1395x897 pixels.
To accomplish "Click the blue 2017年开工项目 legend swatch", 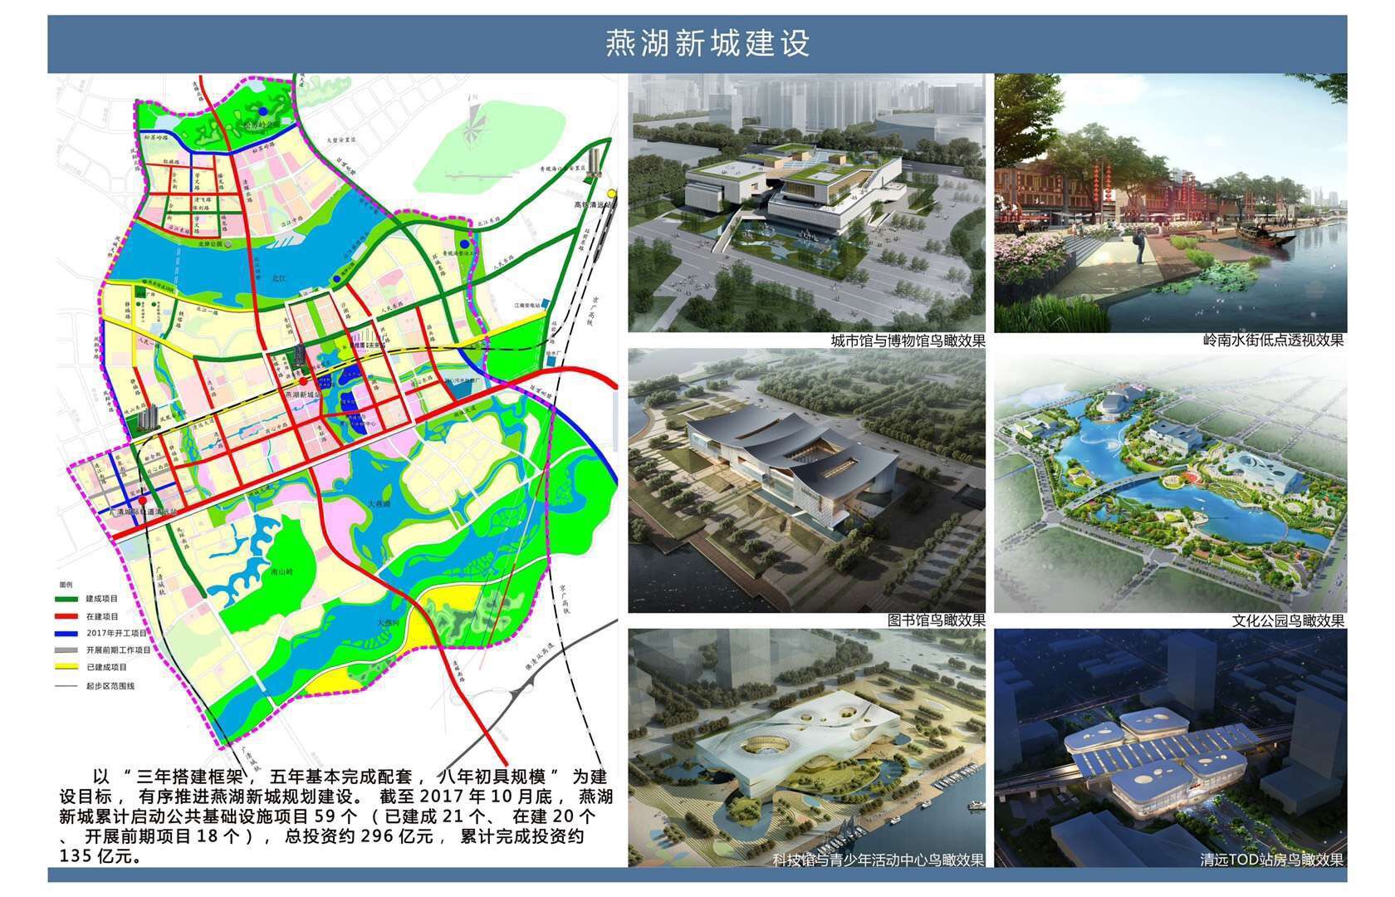I will [x=66, y=633].
